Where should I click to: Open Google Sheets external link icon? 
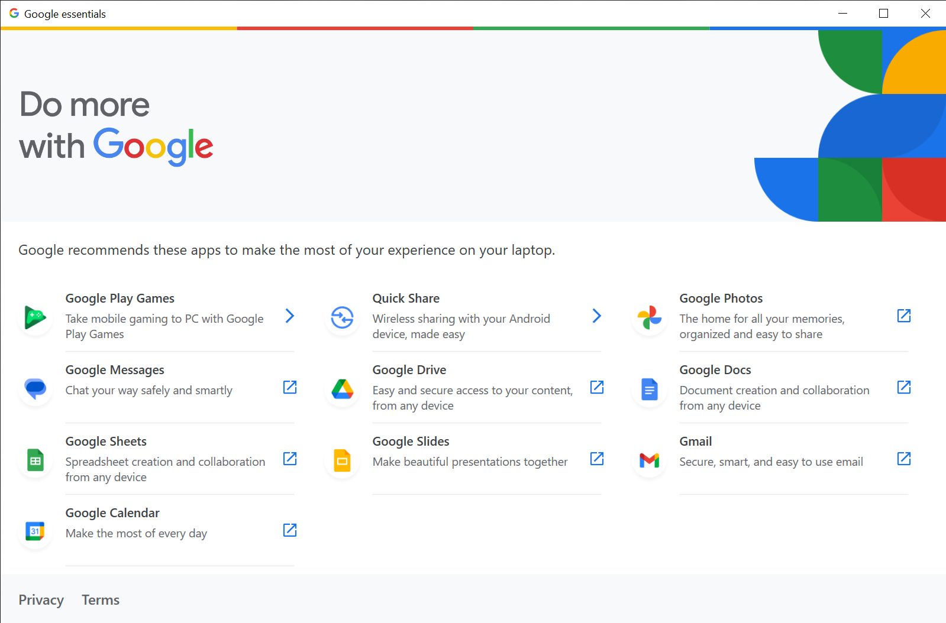(290, 459)
